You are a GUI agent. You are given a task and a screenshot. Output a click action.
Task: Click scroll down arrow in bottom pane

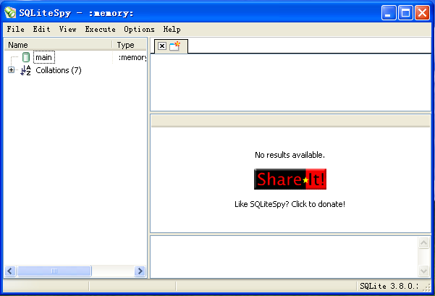[423, 271]
